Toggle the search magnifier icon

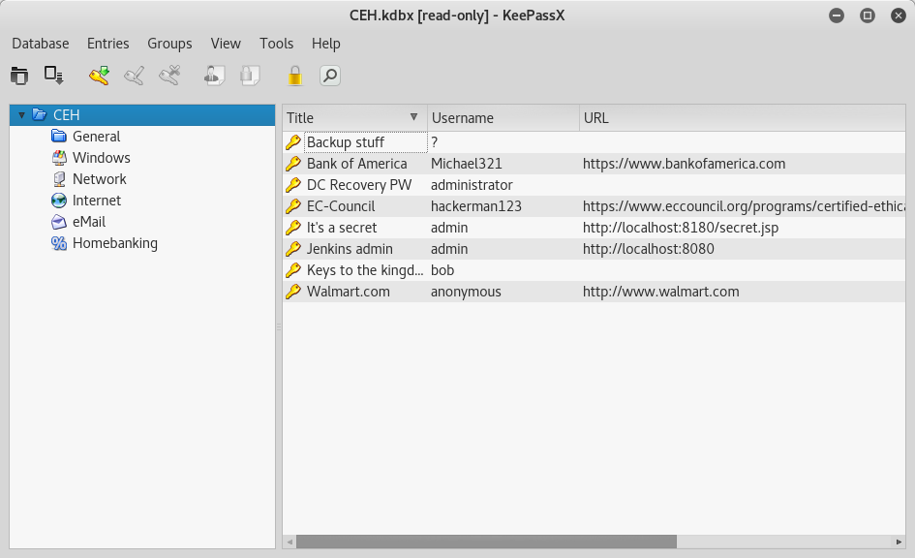[330, 76]
